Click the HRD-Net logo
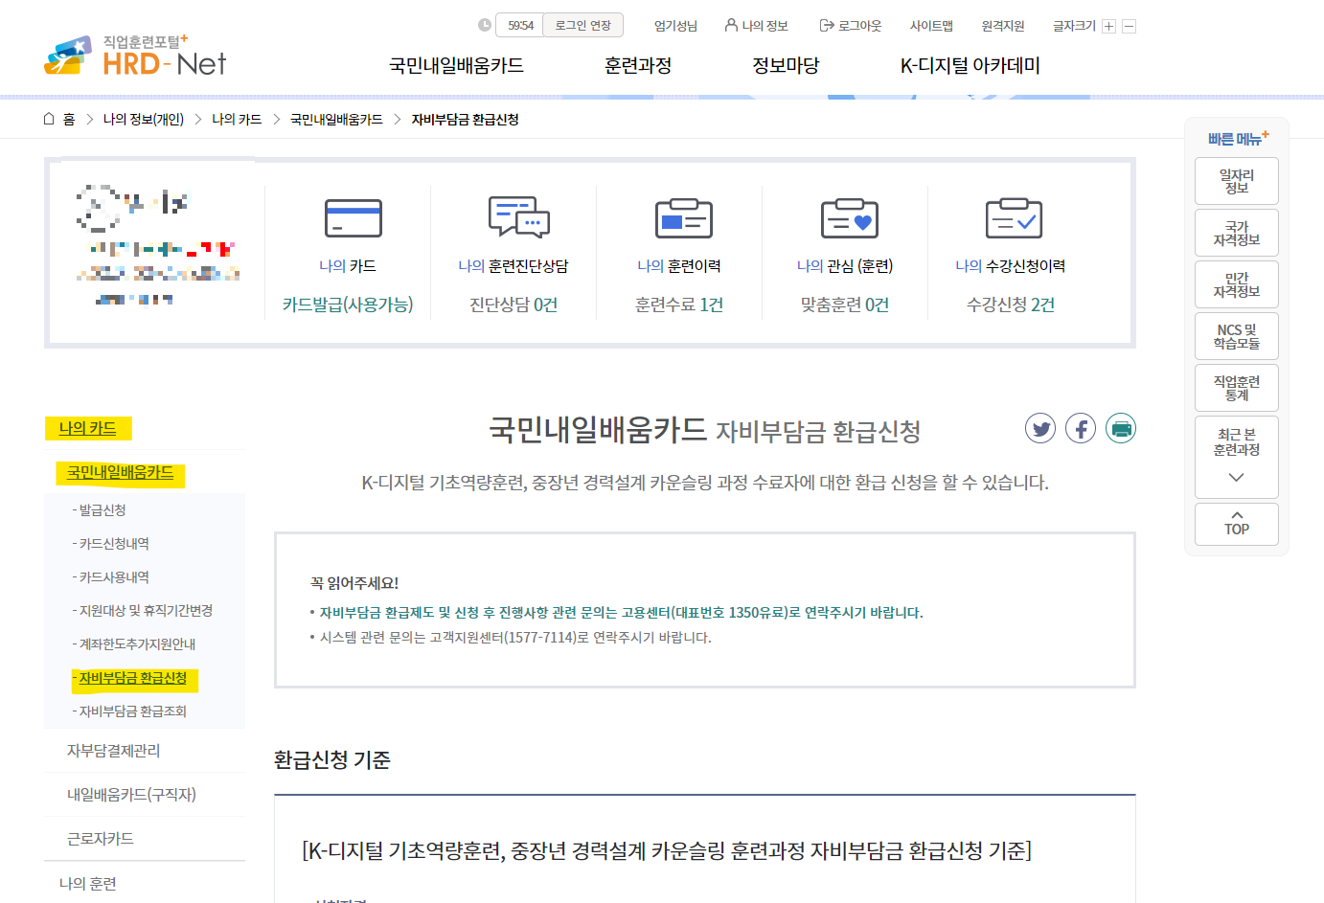The height and width of the screenshot is (903, 1324). (135, 56)
